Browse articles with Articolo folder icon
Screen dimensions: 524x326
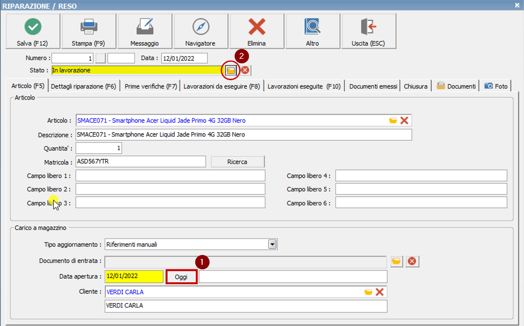393,120
